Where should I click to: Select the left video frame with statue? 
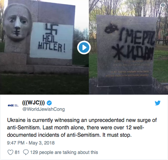click(x=44, y=47)
